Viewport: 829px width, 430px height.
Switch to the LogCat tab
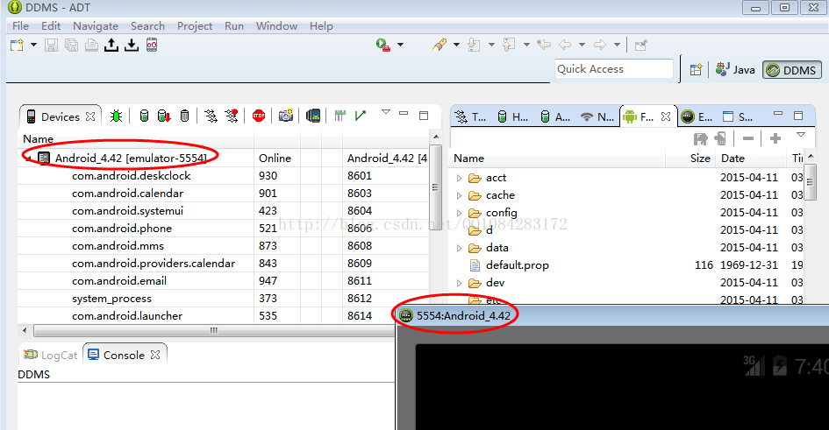51,355
